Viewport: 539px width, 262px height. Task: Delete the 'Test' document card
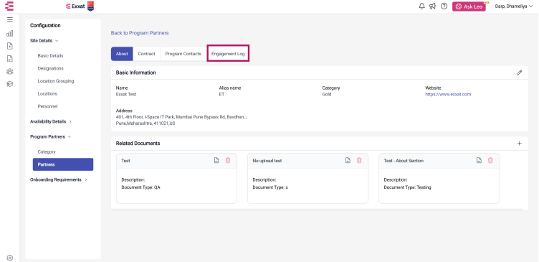(227, 161)
